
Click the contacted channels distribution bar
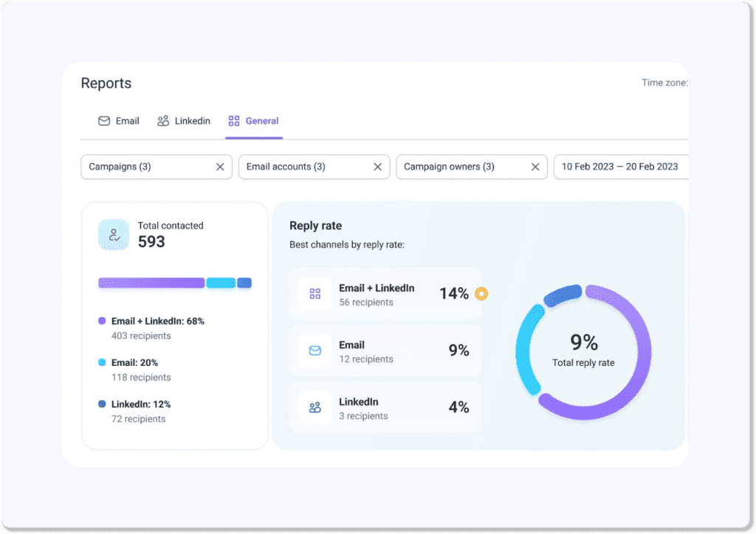click(x=175, y=282)
